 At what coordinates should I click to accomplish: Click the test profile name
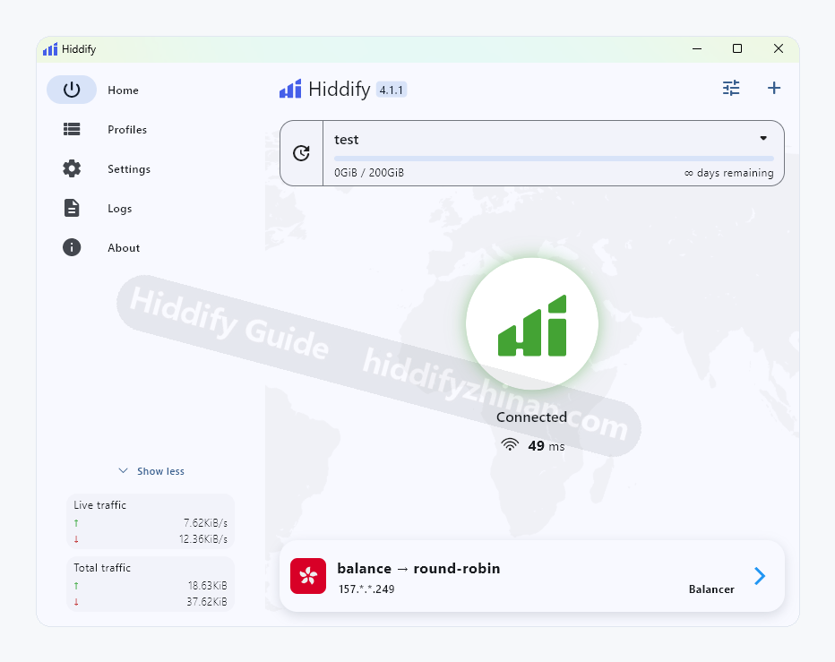[346, 140]
